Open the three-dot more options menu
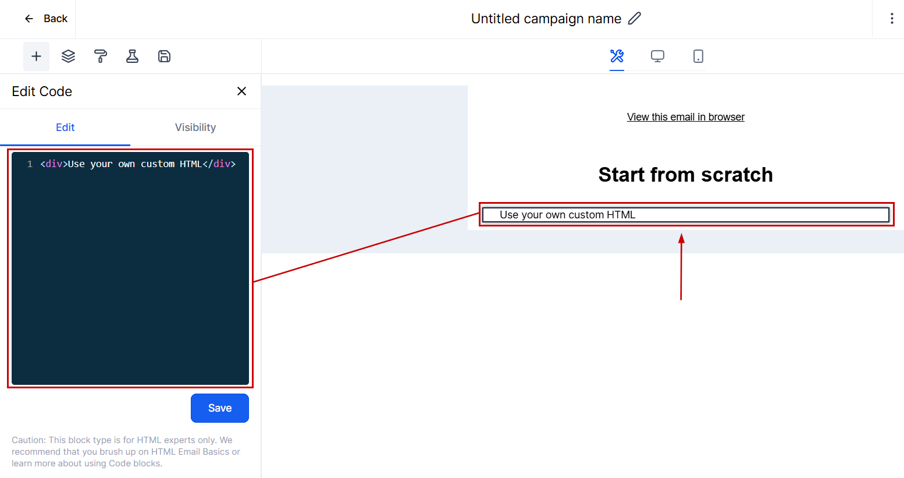 891,19
